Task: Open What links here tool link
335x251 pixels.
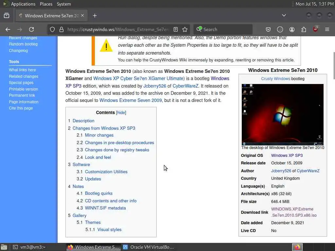Action: tap(23, 70)
